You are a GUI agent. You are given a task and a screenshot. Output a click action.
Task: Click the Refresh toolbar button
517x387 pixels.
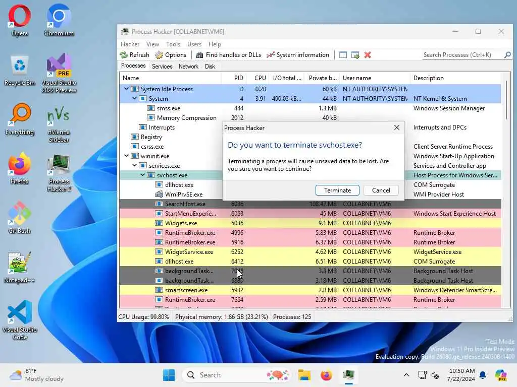point(134,55)
